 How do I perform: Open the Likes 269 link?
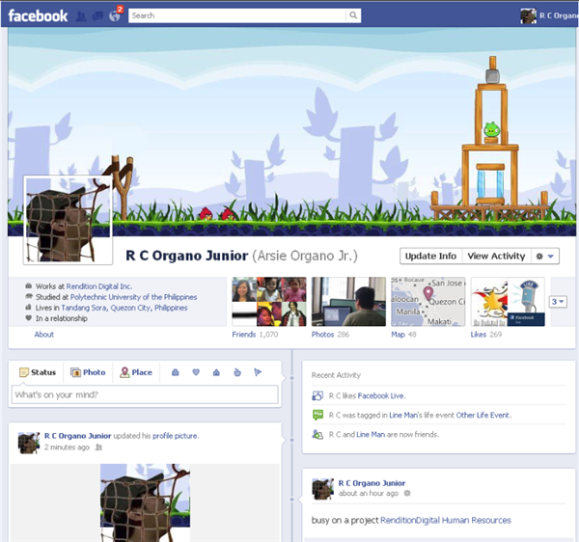[x=486, y=335]
